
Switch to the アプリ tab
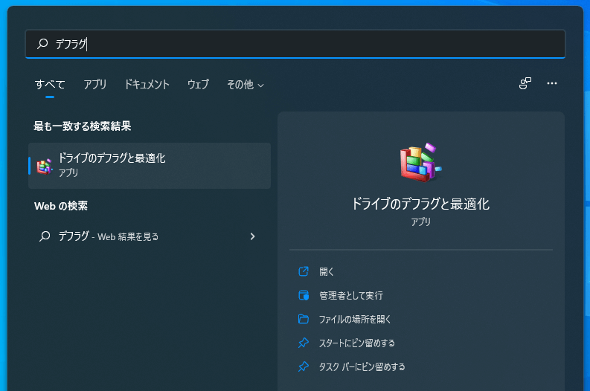click(94, 84)
